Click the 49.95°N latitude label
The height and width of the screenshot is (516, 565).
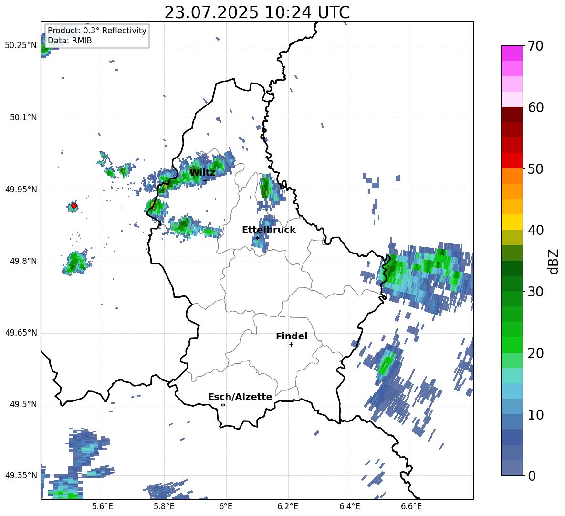click(21, 190)
